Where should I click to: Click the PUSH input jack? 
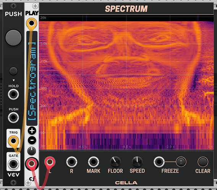[x=13, y=118]
